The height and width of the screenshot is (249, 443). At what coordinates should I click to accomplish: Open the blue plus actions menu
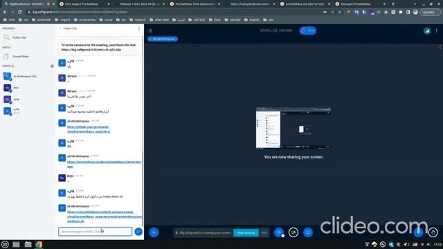point(154,232)
